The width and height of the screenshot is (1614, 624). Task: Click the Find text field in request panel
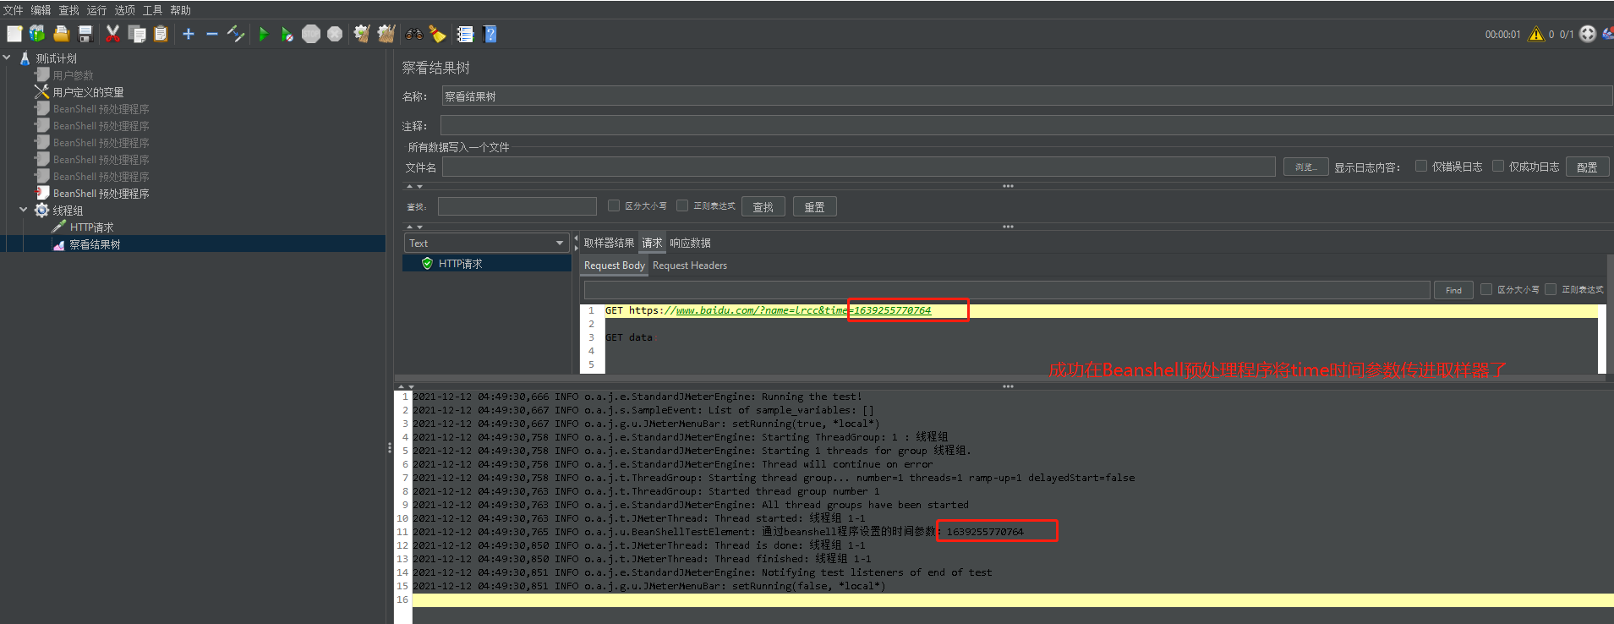click(x=1007, y=290)
